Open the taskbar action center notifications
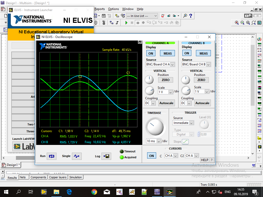 [x=255, y=192]
